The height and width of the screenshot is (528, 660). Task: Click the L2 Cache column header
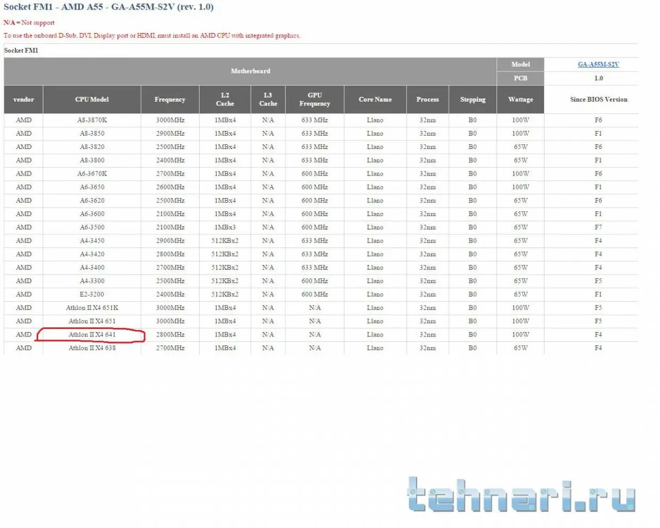(225, 100)
